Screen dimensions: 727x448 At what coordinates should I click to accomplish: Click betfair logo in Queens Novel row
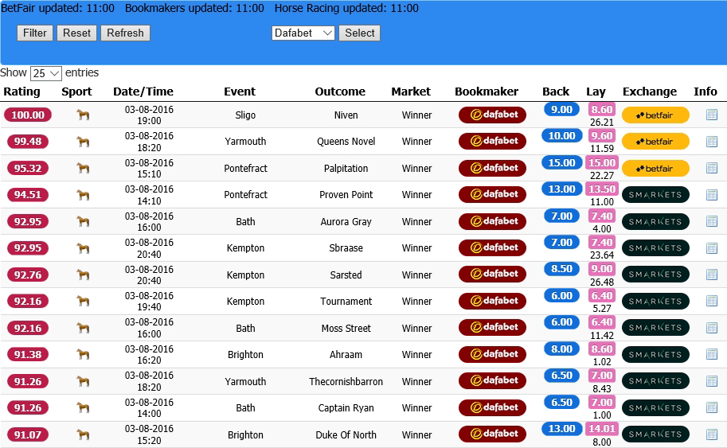coord(655,142)
